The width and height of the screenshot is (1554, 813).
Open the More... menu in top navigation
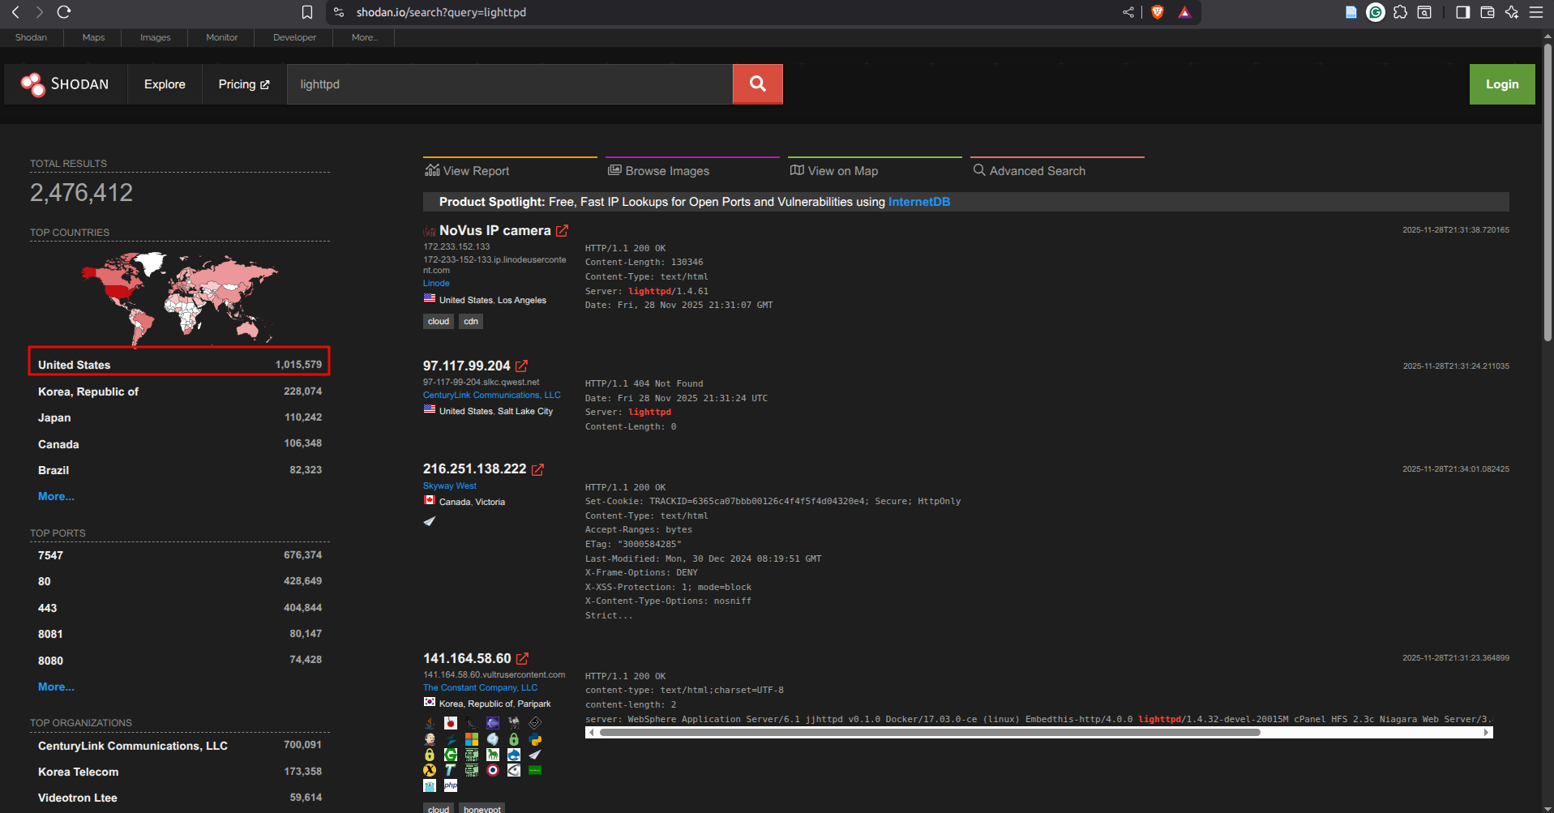[364, 37]
